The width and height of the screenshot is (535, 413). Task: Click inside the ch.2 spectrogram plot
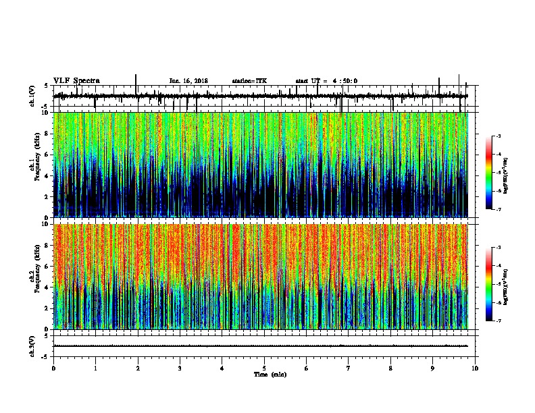point(261,277)
